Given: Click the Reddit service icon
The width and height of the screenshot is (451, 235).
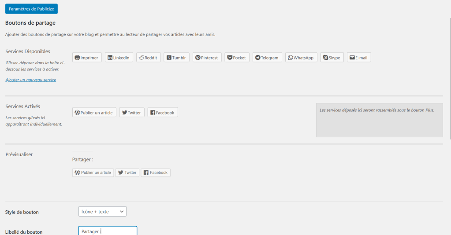Looking at the screenshot, I should click(148, 58).
